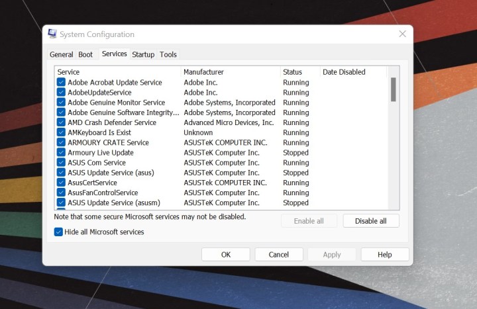
Task: Toggle the AdobeUpdateService checkbox
Action: pyautogui.click(x=61, y=93)
